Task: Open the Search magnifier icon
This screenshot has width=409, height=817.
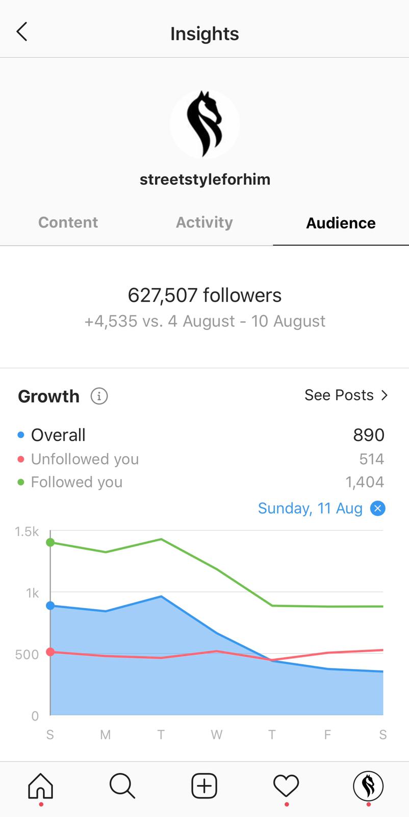Action: coord(122,785)
